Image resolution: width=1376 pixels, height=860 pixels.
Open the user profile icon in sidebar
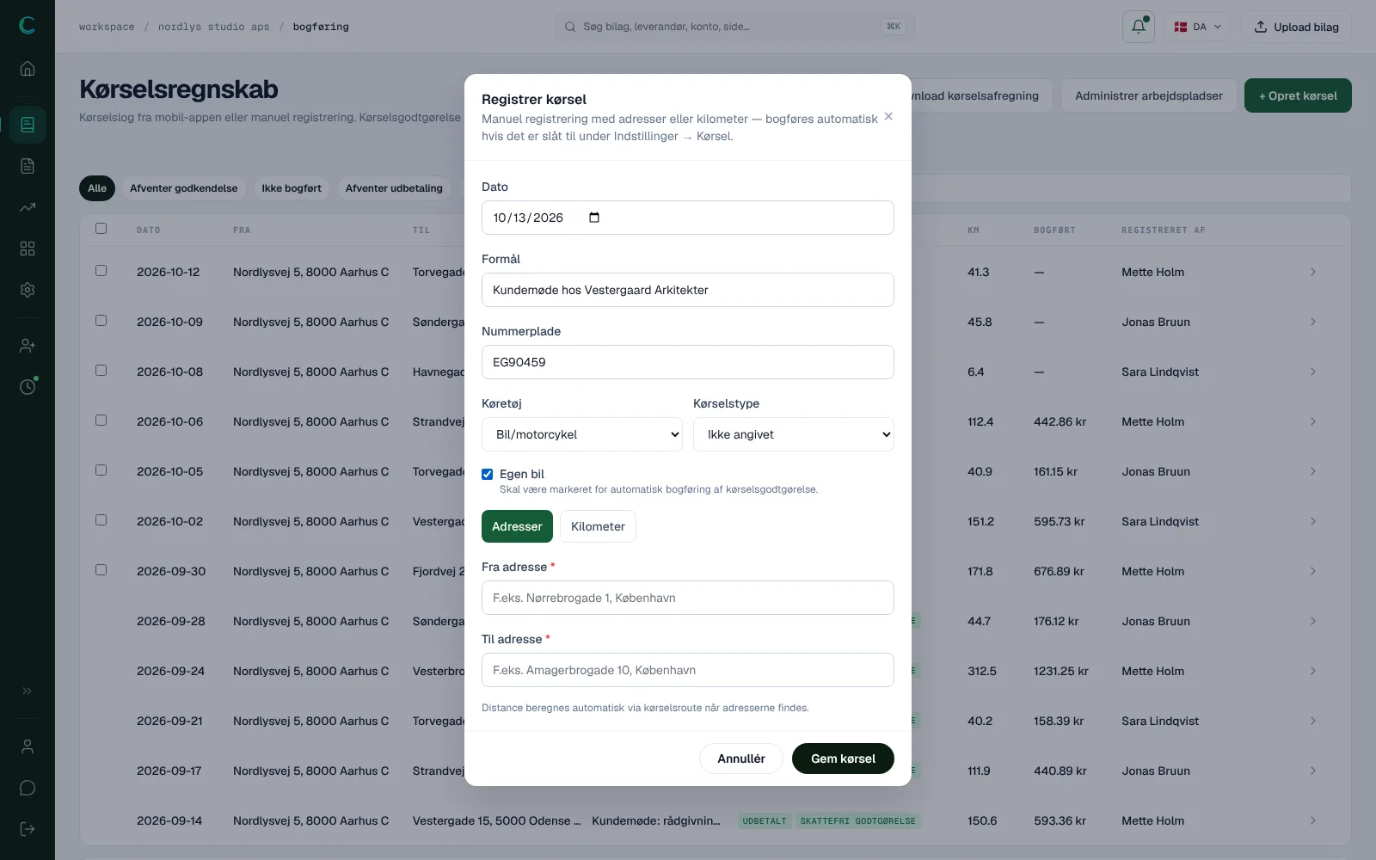pos(28,746)
